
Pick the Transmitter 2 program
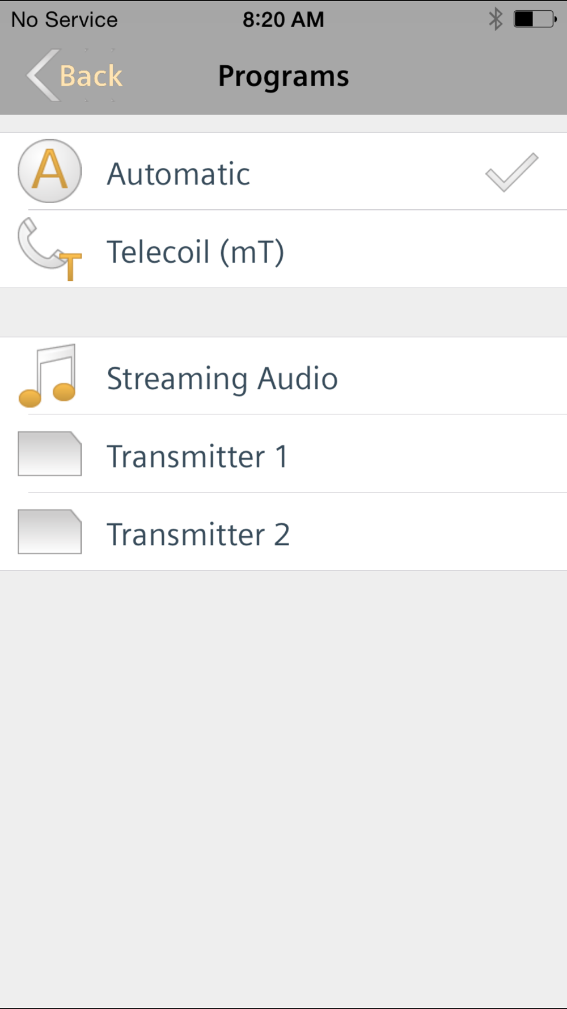pyautogui.click(x=198, y=534)
